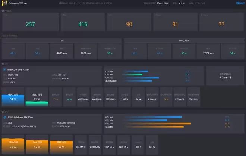Click the star icon beside the GPU section header

(3, 111)
